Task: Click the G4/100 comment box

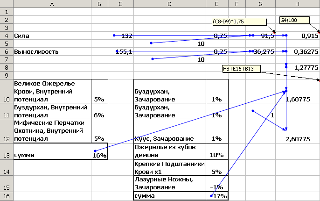Action: (294, 20)
